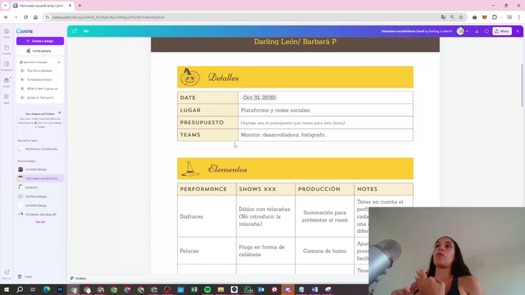Image resolution: width=525 pixels, height=295 pixels.
Task: Click the browser back arrow
Action: click(6, 17)
